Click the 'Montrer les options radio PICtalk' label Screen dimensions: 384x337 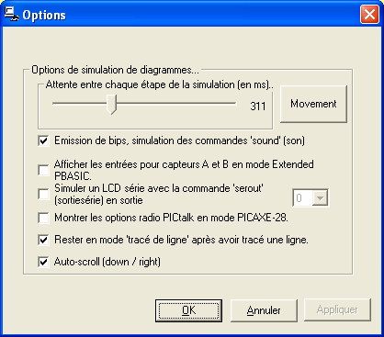(171, 218)
